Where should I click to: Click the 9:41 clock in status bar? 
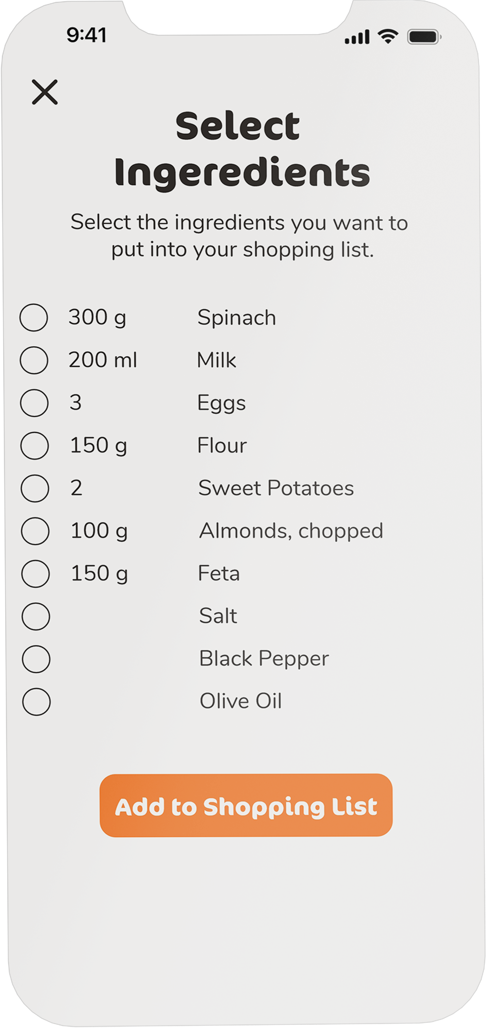[x=86, y=35]
